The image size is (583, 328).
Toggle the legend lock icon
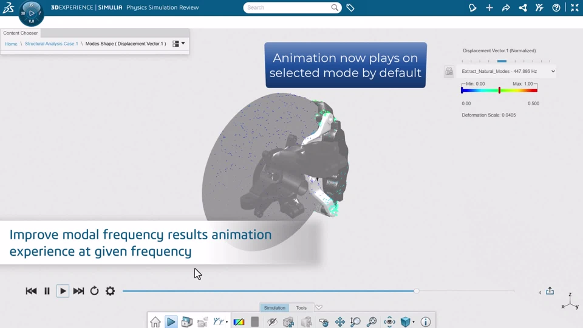click(x=449, y=71)
